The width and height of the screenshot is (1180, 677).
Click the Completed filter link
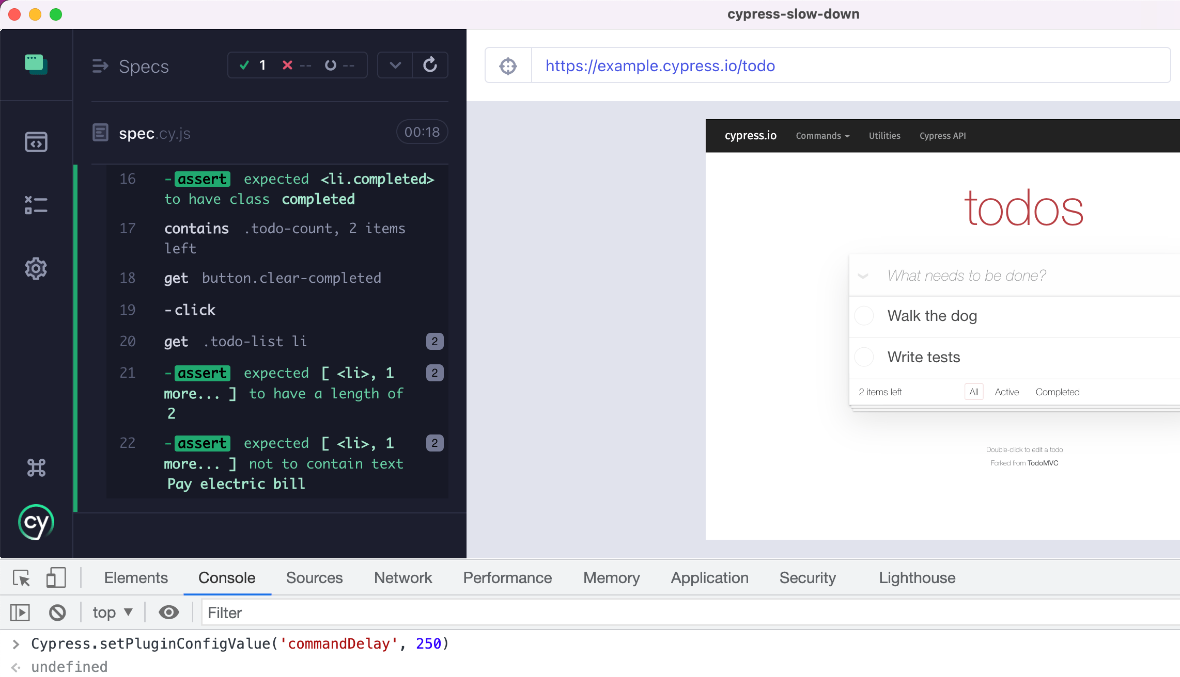pos(1057,392)
